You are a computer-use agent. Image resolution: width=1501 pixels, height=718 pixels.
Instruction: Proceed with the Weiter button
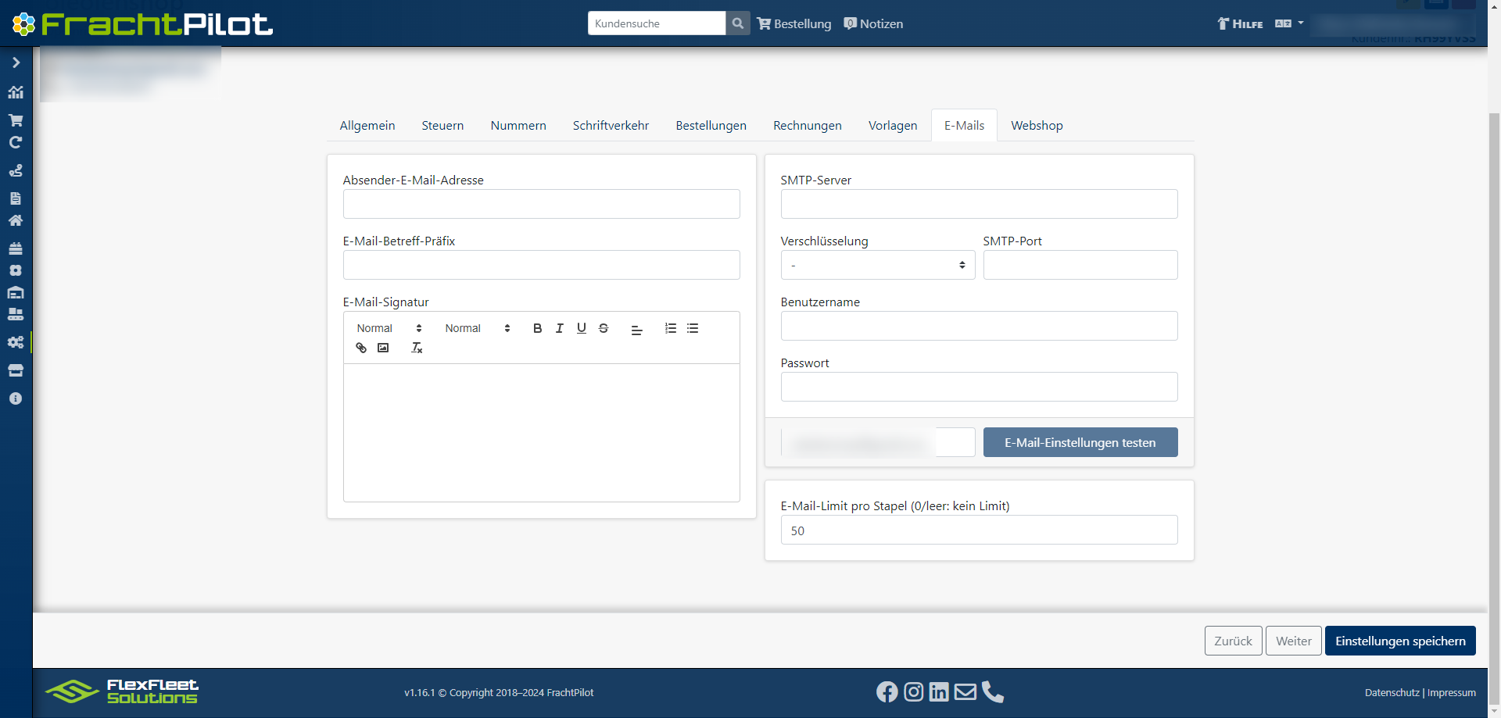click(x=1294, y=641)
